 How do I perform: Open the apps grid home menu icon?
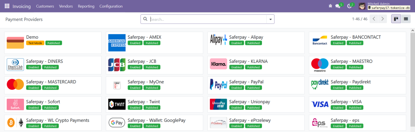7,6
